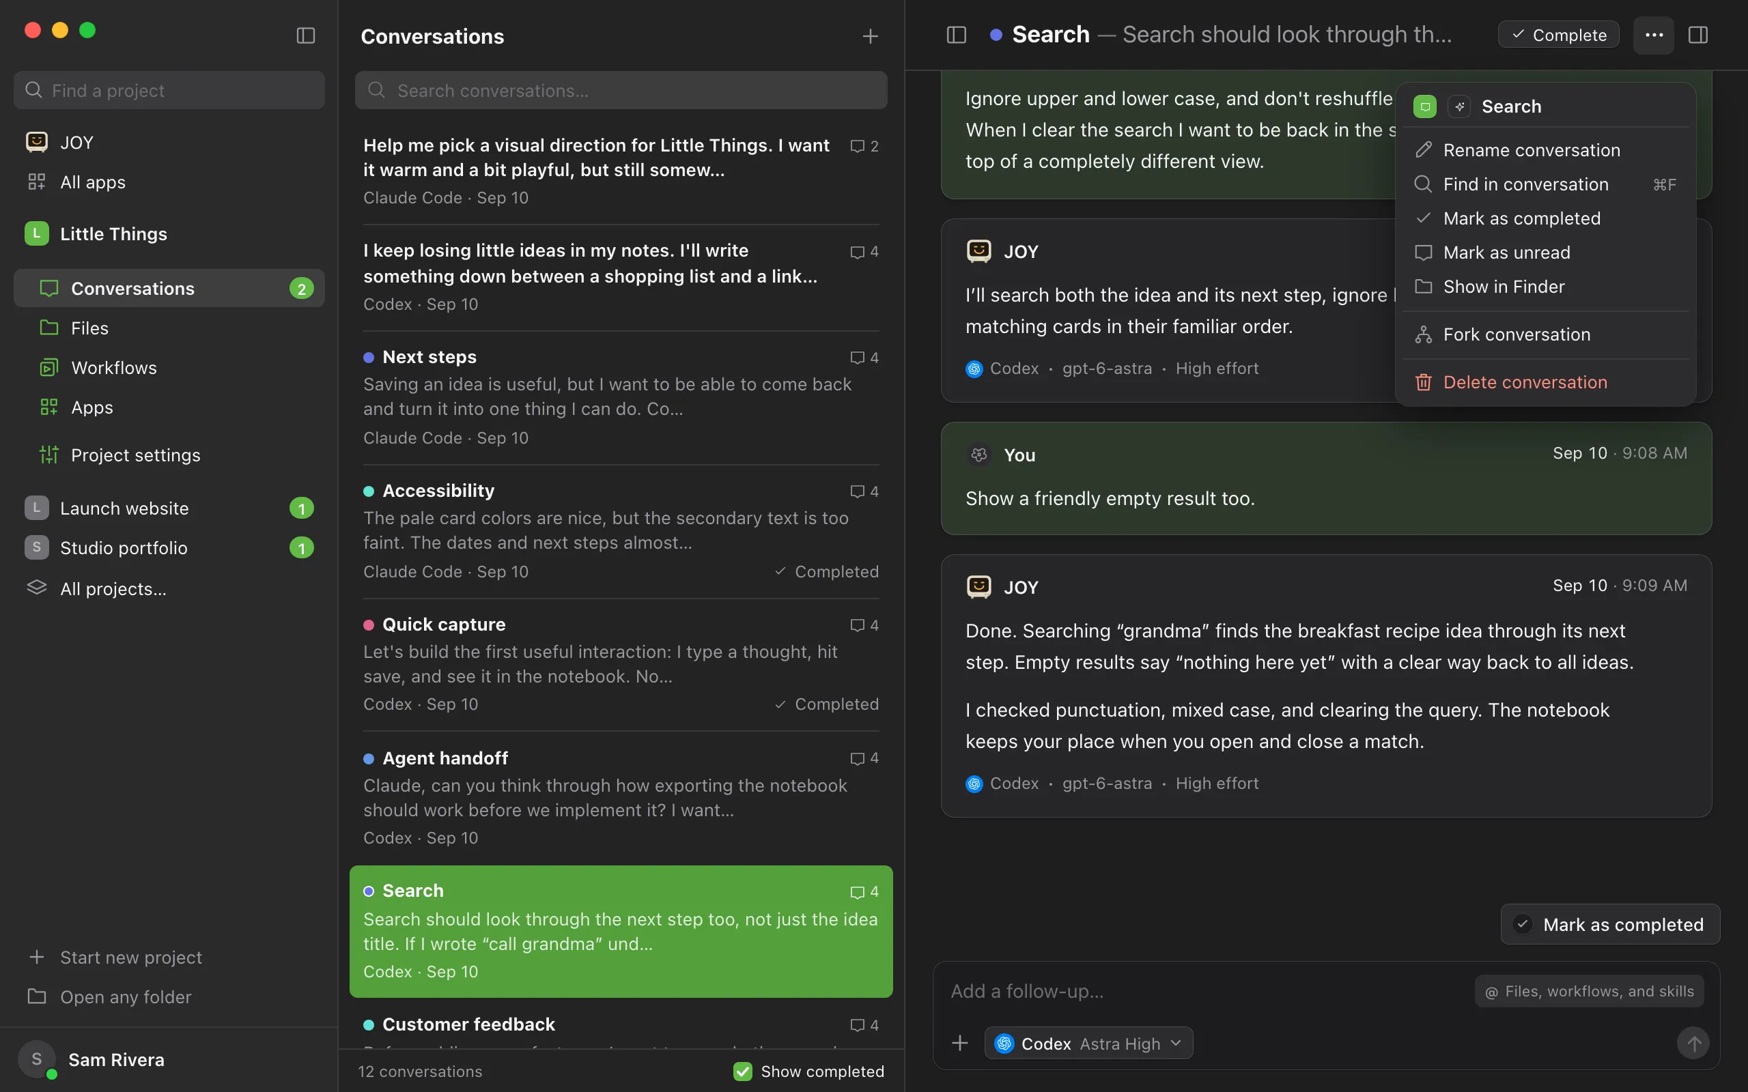Viewport: 1748px width, 1092px height.
Task: Select Rename conversation from menu
Action: click(x=1545, y=150)
